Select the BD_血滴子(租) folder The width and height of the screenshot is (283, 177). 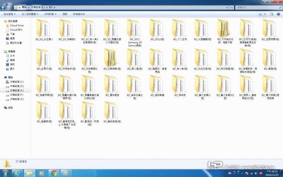[44, 59]
